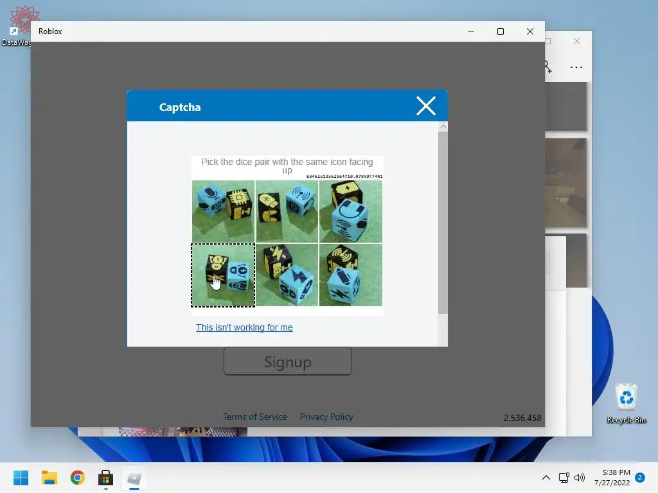Open the three-dots menu in background window

coord(576,67)
